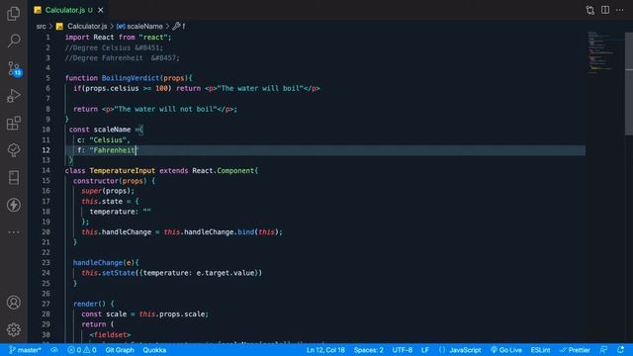633x356 pixels.
Task: Click the Open Changes icon in editor toolbar
Action: tap(589, 10)
